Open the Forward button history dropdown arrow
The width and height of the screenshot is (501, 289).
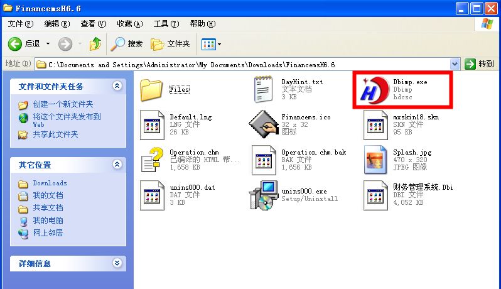(x=80, y=44)
